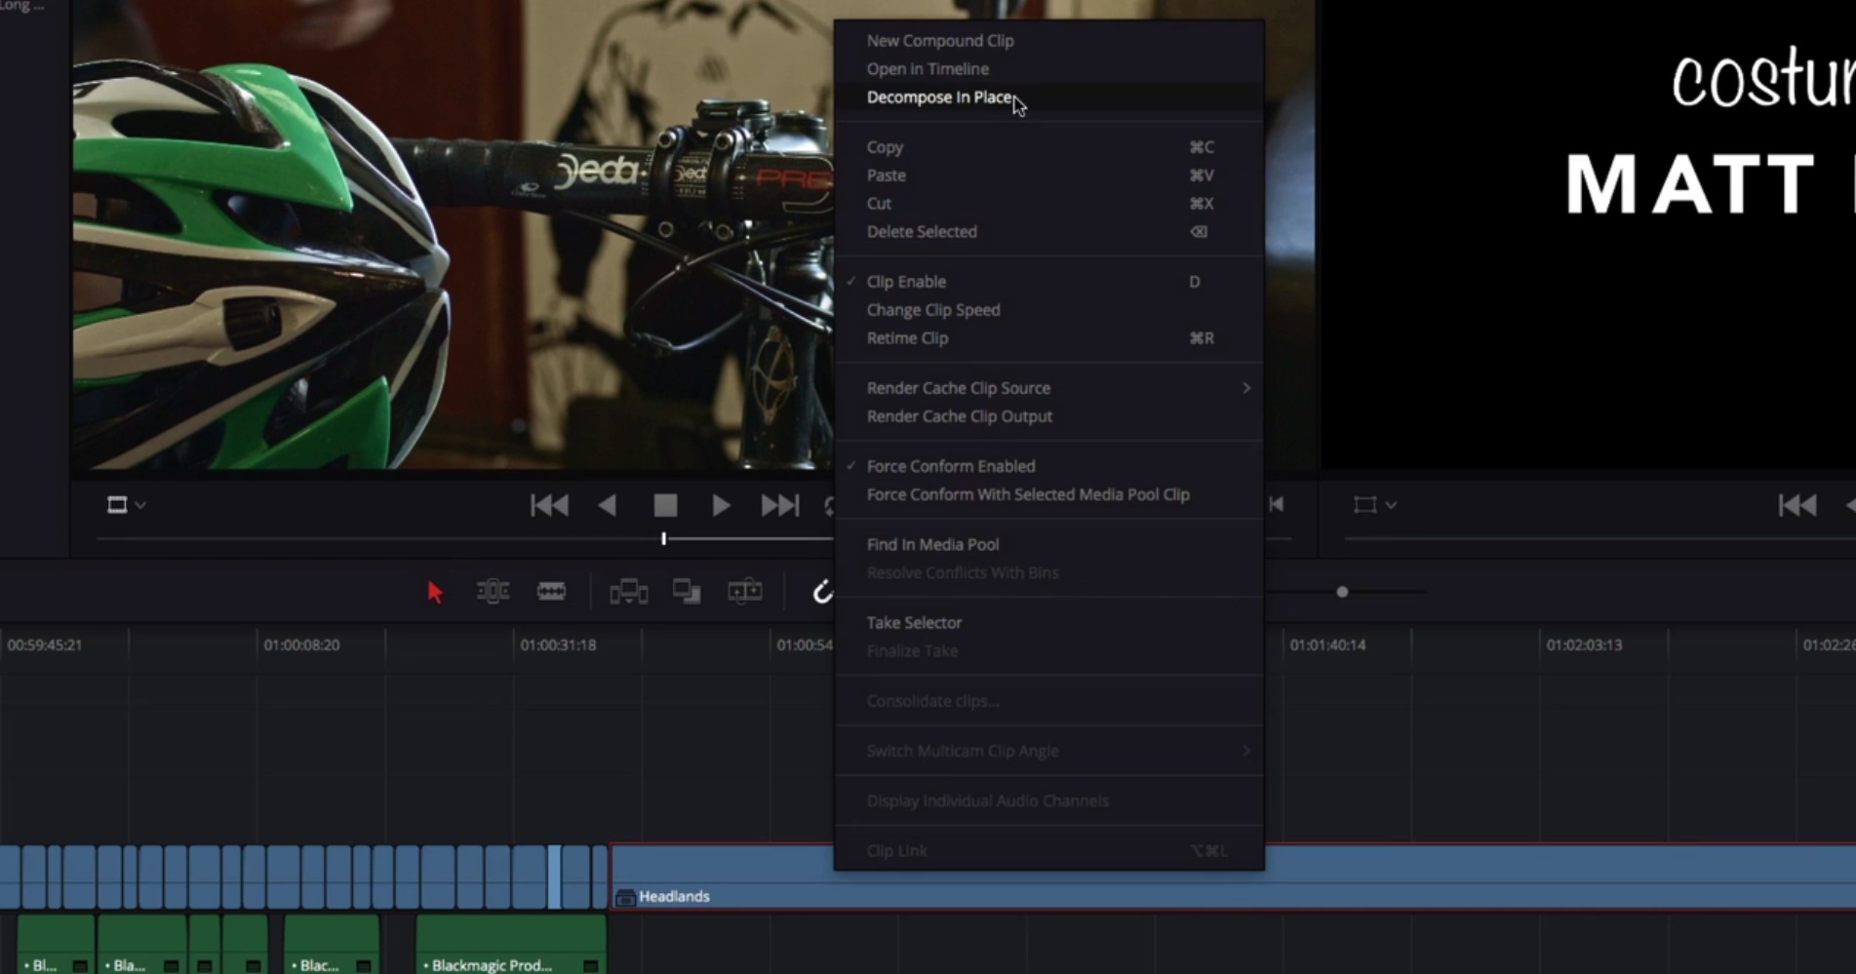Toggle the Clip Enable checkmark option
1856x974 pixels.
click(x=906, y=282)
